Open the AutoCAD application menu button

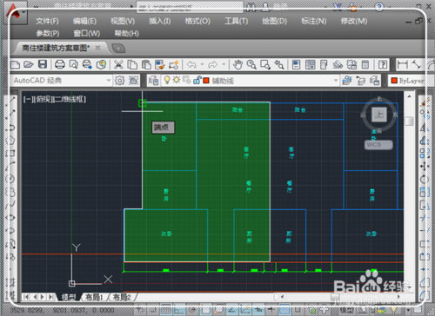click(x=15, y=13)
